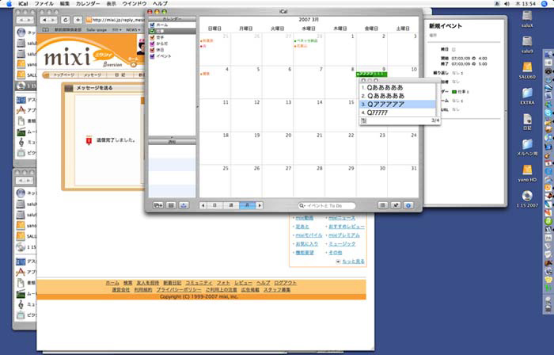Viewport: 554px width, 355px height.
Task: Open 編集 menu
Action: (65, 3)
